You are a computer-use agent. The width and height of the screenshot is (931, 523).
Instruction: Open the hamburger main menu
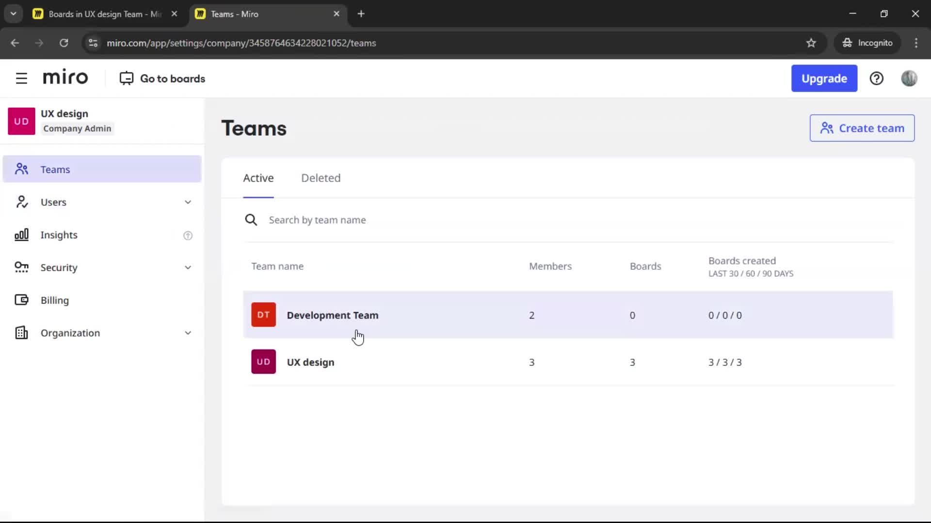21,78
